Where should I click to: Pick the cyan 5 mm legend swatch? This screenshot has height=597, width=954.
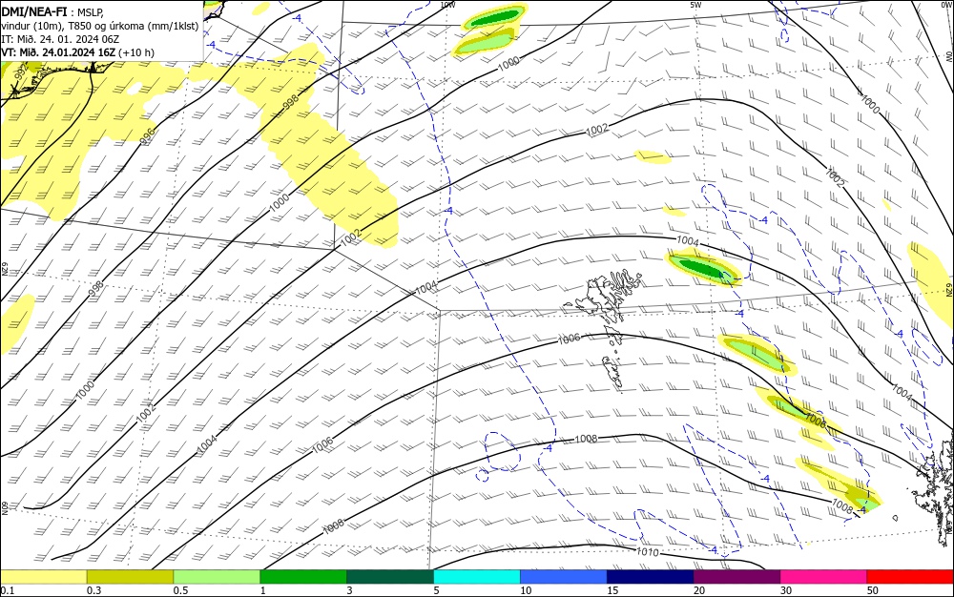476,577
